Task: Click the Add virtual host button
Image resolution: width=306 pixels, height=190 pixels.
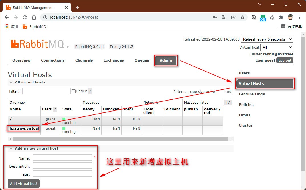Action: click(x=24, y=183)
